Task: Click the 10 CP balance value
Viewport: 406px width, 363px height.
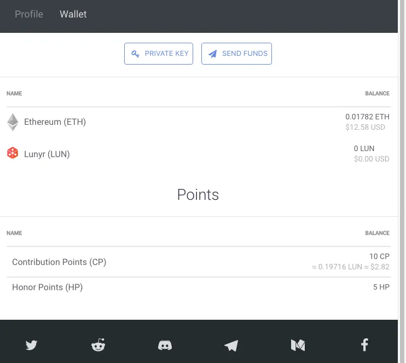Action: 379,256
